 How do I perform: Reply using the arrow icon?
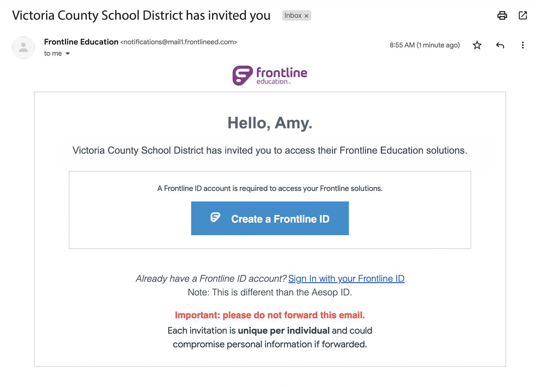[500, 45]
